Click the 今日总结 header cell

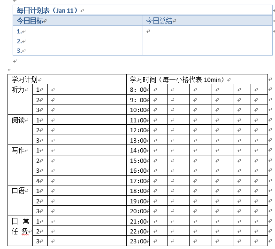tap(207, 21)
